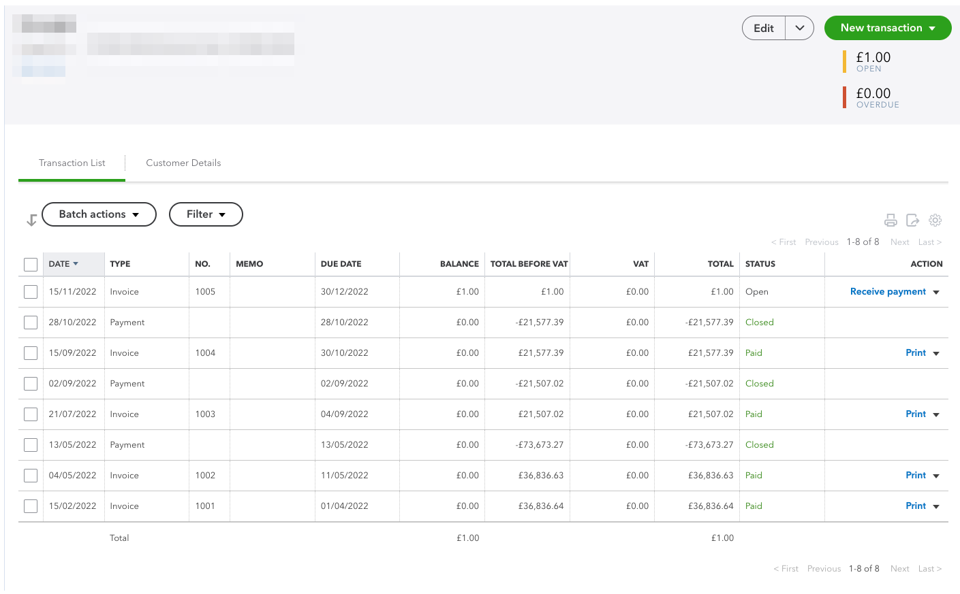
Task: Open the Filter dropdown
Action: (206, 214)
